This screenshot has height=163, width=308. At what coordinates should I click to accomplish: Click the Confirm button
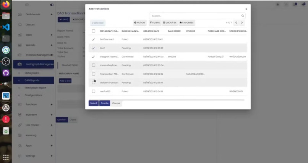pyautogui.click(x=62, y=119)
